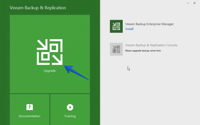Click the Veeam Backup Enterprise Manager icon
200x125 pixels.
pyautogui.click(x=116, y=26)
